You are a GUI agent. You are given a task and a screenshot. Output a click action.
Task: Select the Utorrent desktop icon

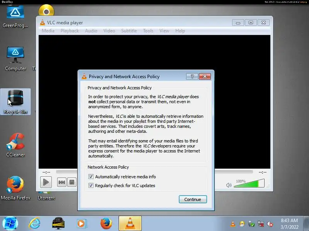pos(46,196)
